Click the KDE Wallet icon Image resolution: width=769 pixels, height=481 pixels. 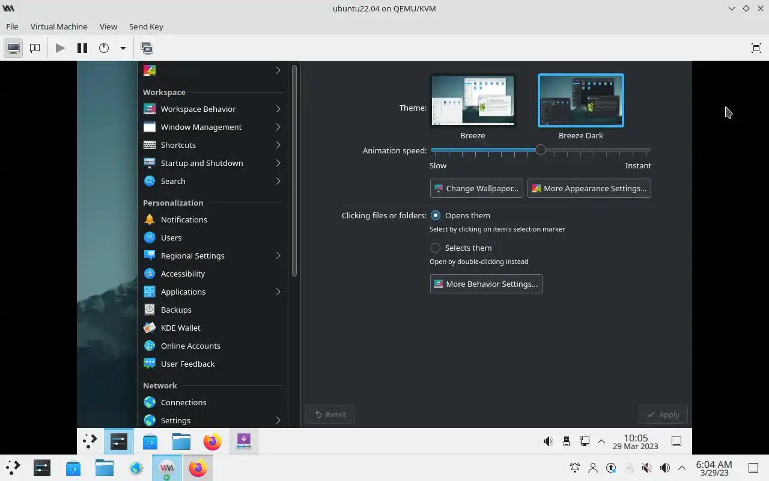[x=150, y=328]
